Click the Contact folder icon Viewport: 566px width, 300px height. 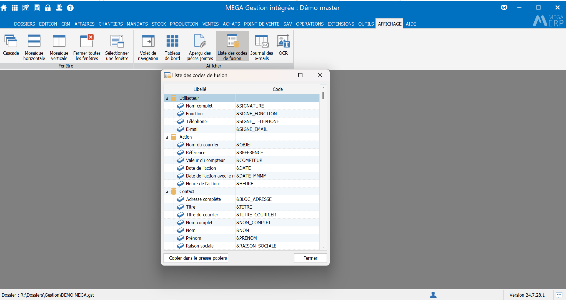tap(174, 191)
